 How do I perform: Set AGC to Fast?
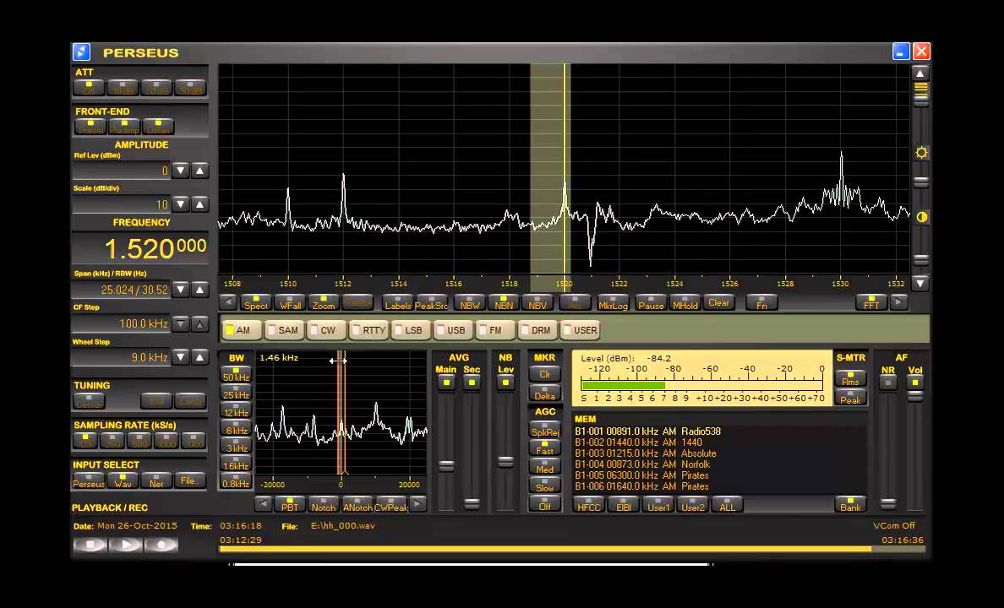pyautogui.click(x=545, y=448)
